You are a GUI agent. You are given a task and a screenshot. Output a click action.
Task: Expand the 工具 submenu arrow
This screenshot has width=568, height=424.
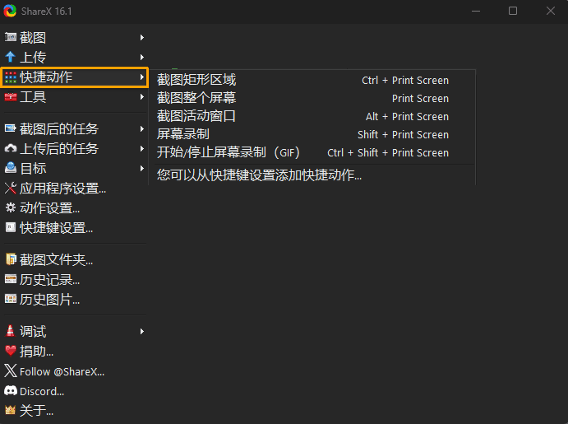tap(142, 97)
